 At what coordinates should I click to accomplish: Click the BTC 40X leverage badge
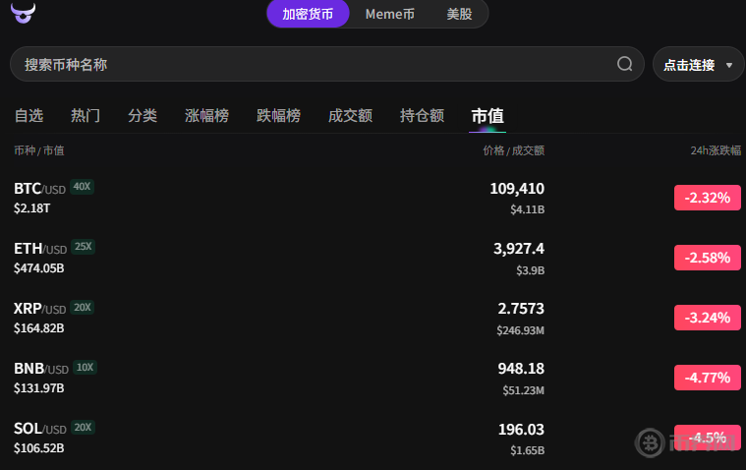[82, 187]
